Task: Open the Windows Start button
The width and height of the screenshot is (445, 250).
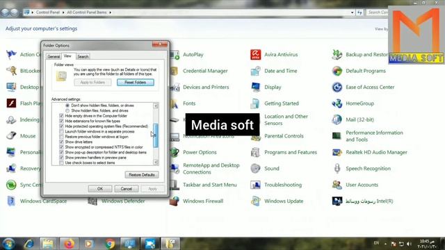Action: (8, 244)
